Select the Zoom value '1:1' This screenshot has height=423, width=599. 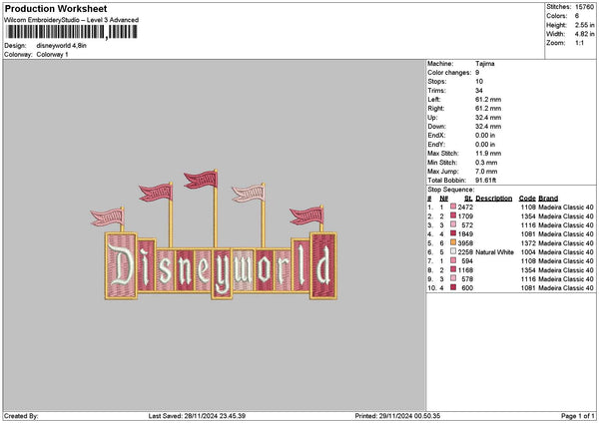tap(579, 43)
